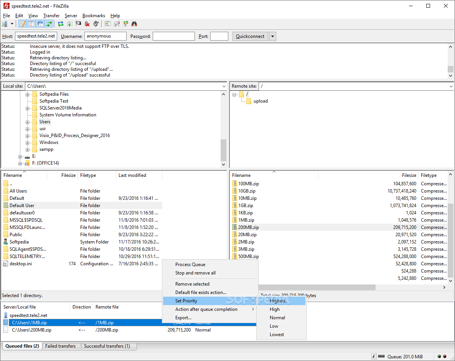Click the 10GB.zip archive icon
Screen dimensions: 455x361
point(234,191)
